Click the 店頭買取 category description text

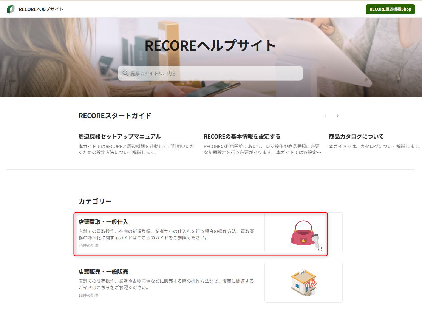(x=166, y=234)
